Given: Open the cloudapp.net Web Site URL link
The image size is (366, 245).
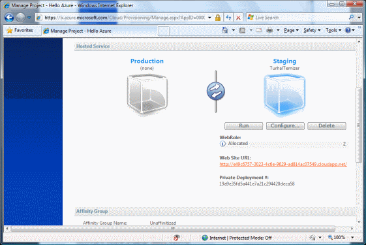Looking at the screenshot, I should pos(283,164).
